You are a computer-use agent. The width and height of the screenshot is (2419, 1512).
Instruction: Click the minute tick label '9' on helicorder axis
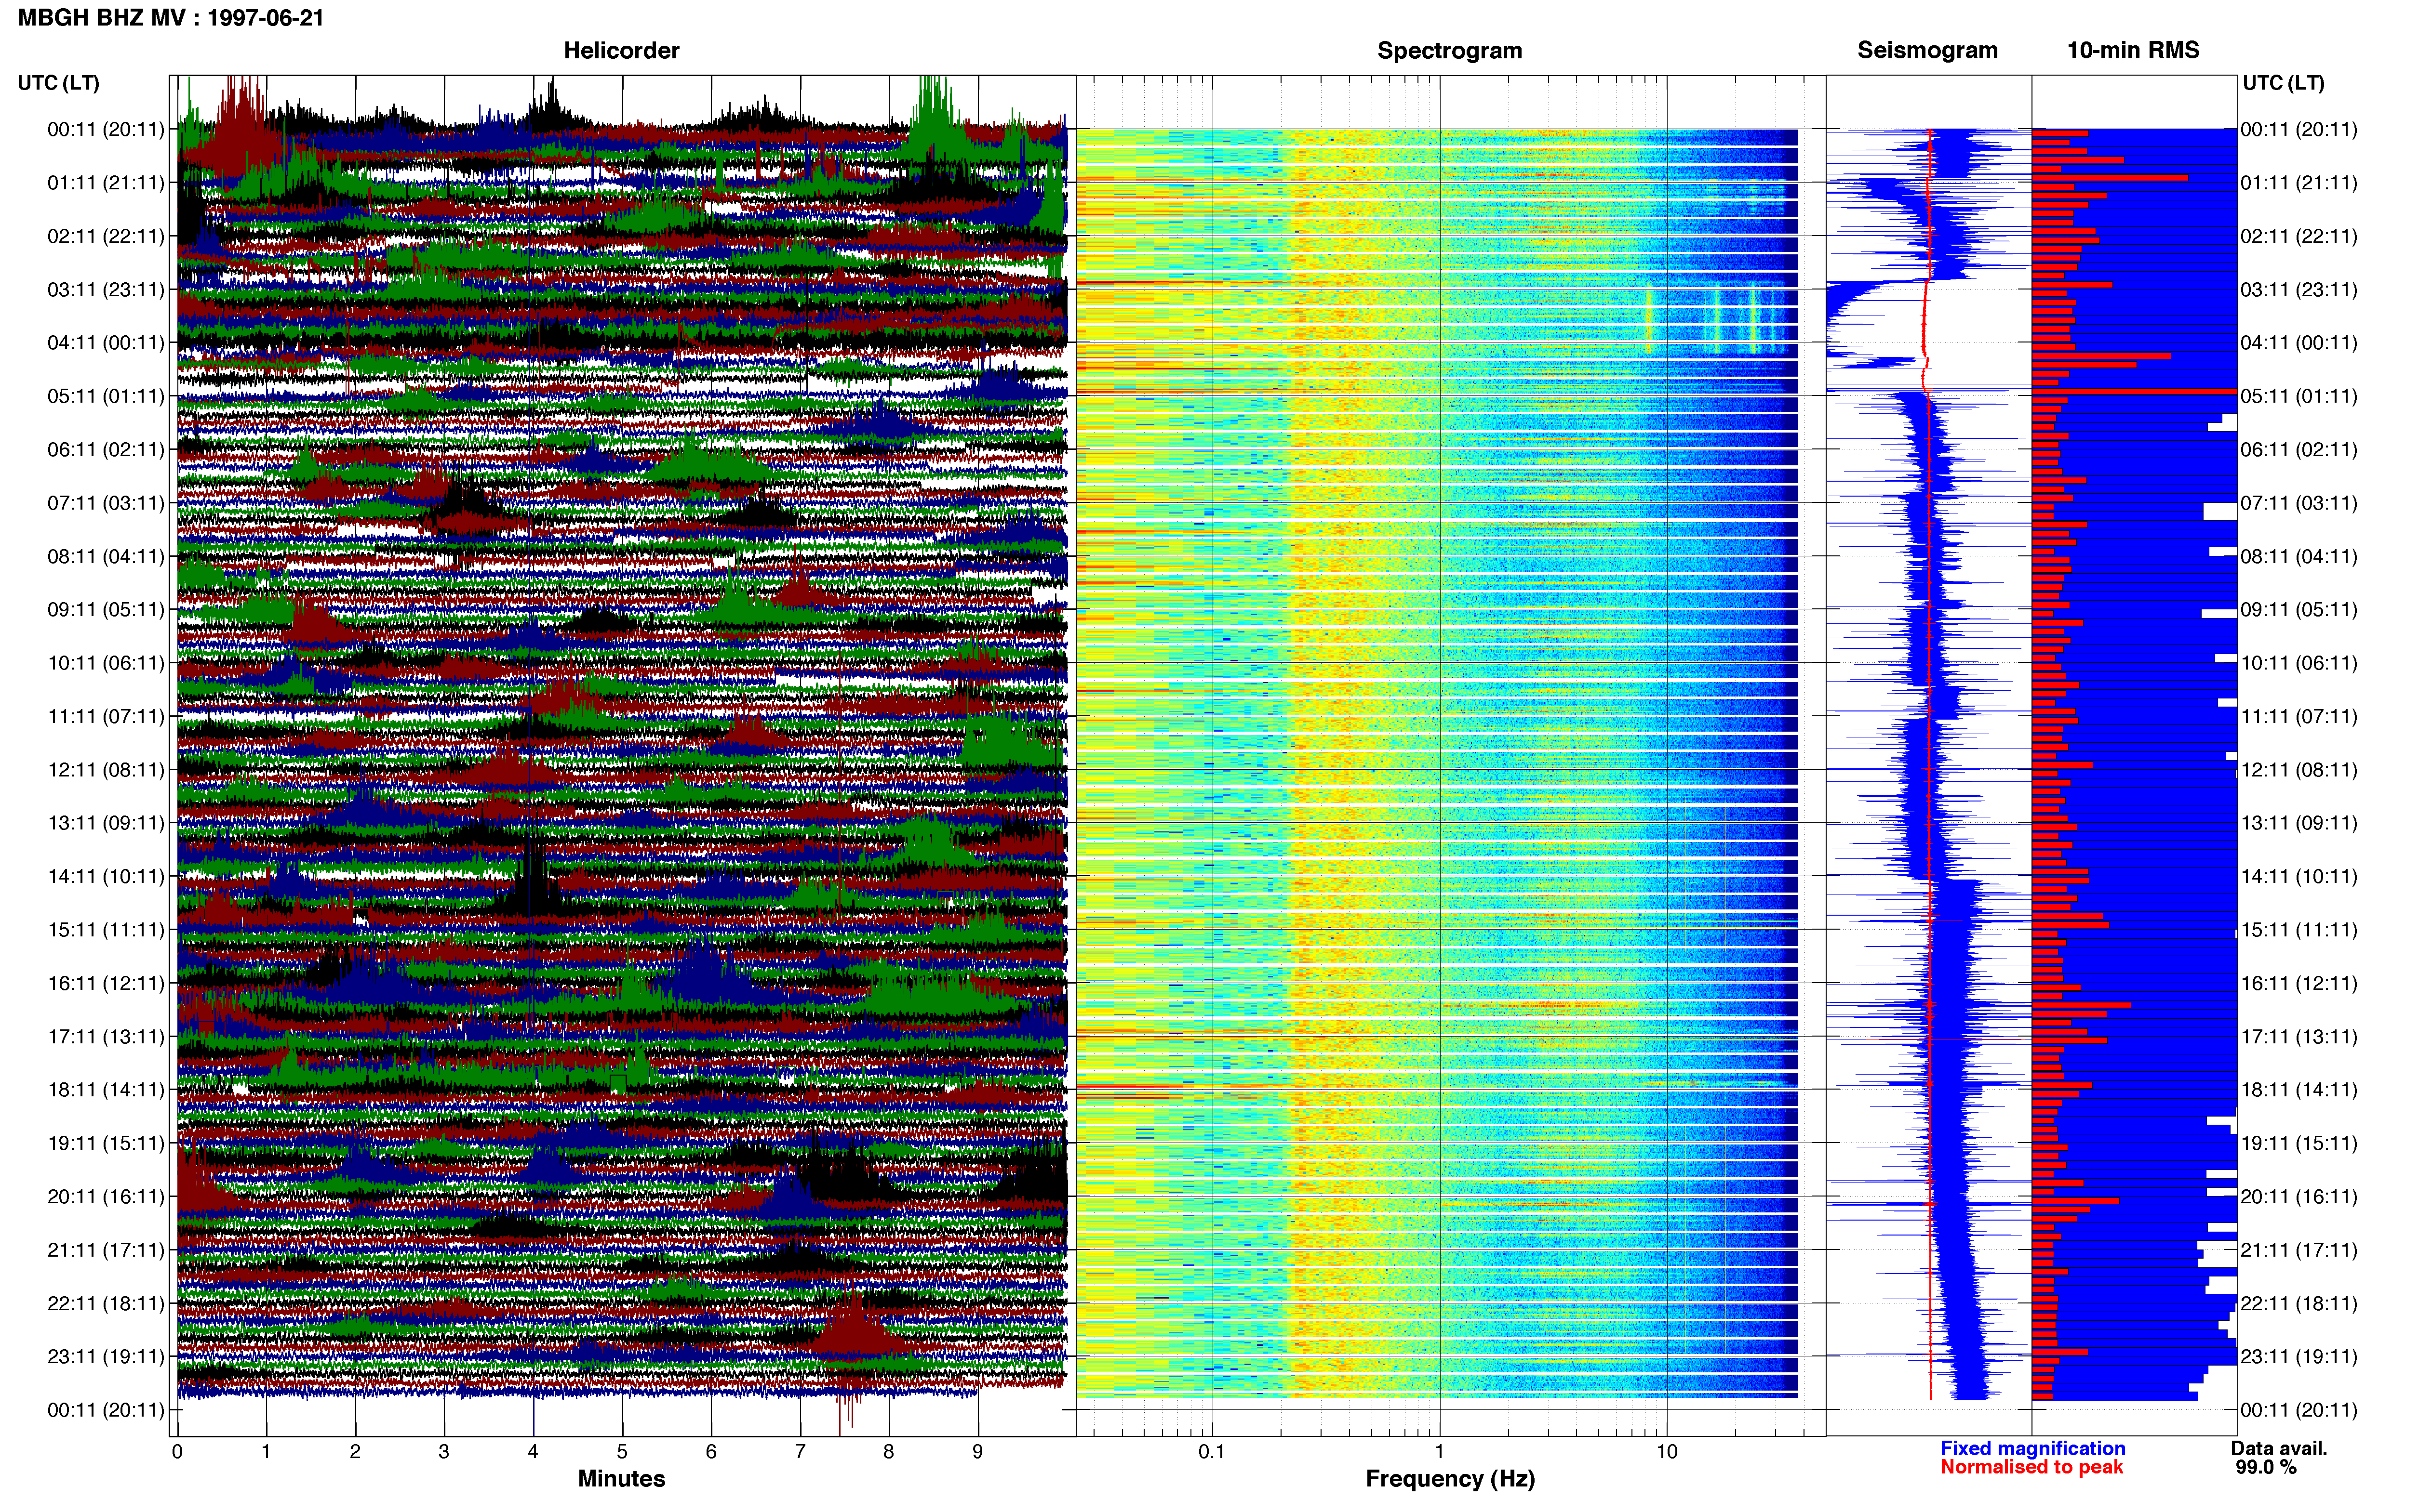click(x=977, y=1452)
